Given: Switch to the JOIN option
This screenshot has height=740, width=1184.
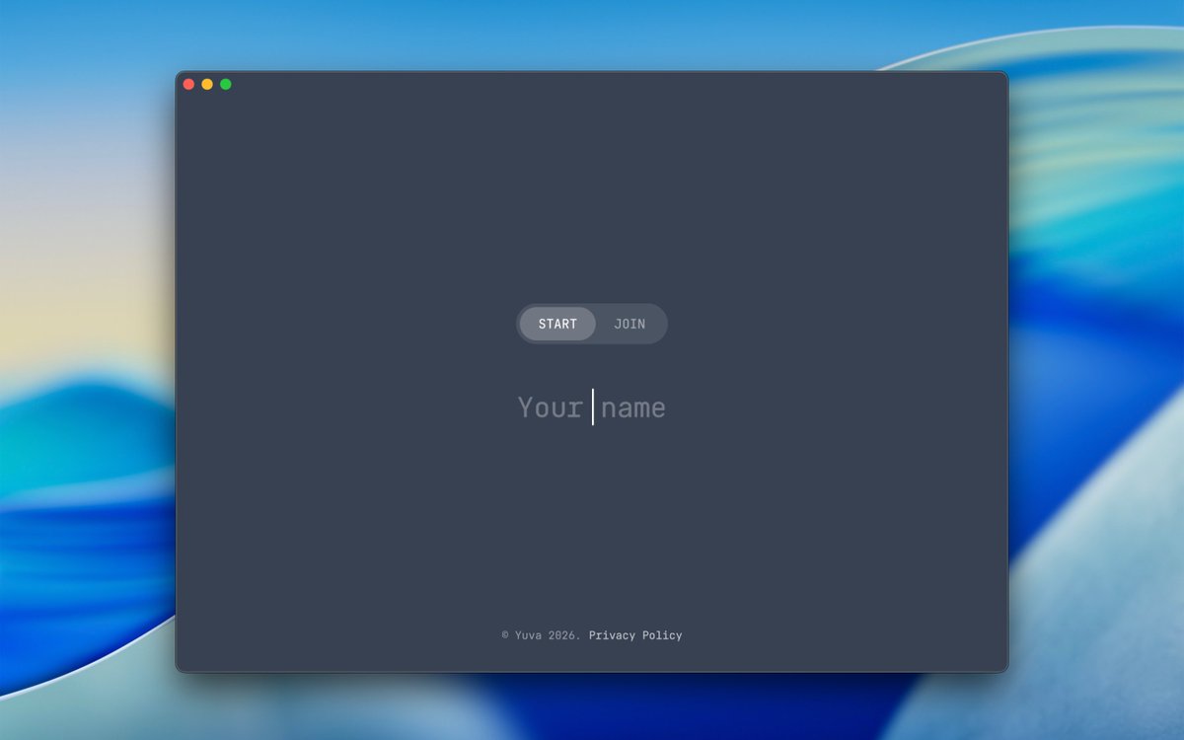Looking at the screenshot, I should pos(629,324).
